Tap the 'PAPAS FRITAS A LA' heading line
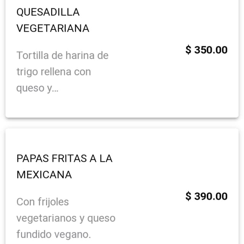Image resolution: width=244 pixels, height=244 pixels. click(64, 159)
